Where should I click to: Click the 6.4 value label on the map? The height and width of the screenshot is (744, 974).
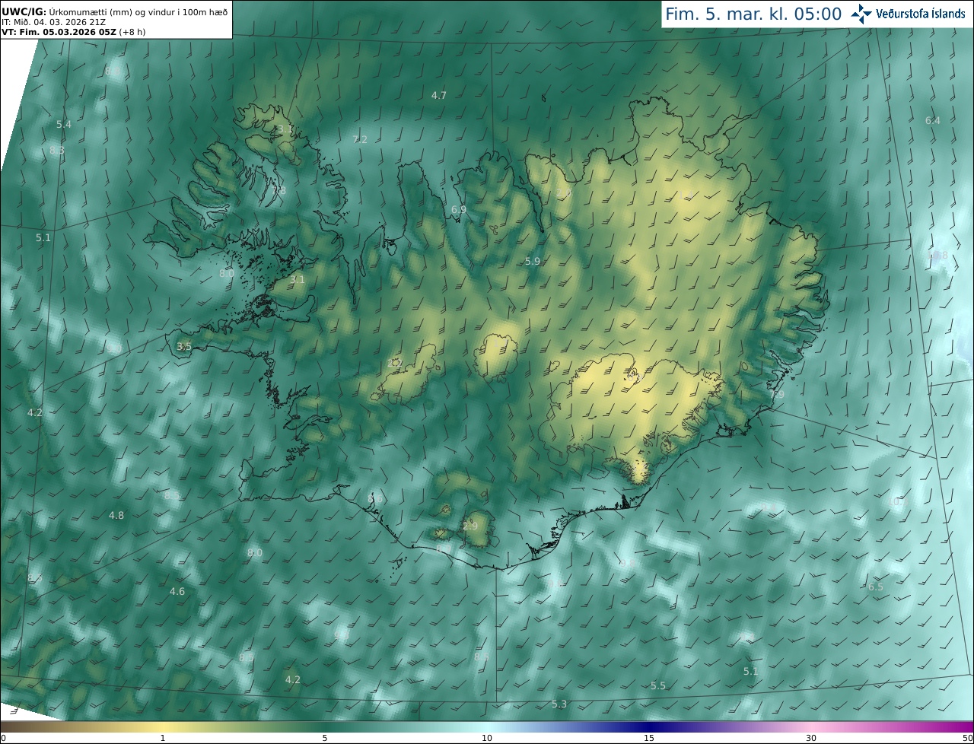point(933,120)
